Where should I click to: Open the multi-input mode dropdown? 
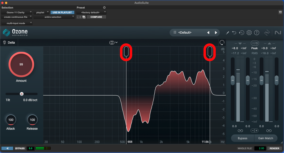pyautogui.click(x=17, y=23)
